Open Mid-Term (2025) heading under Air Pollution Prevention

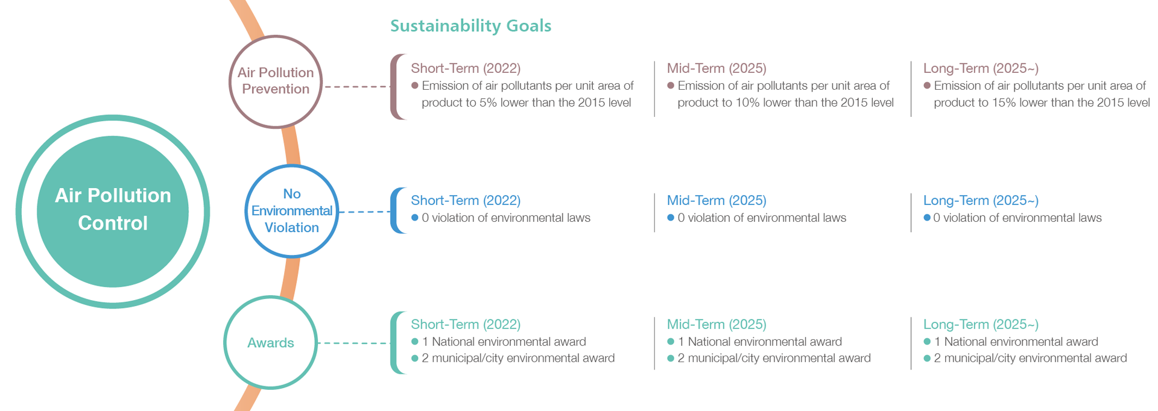[717, 68]
